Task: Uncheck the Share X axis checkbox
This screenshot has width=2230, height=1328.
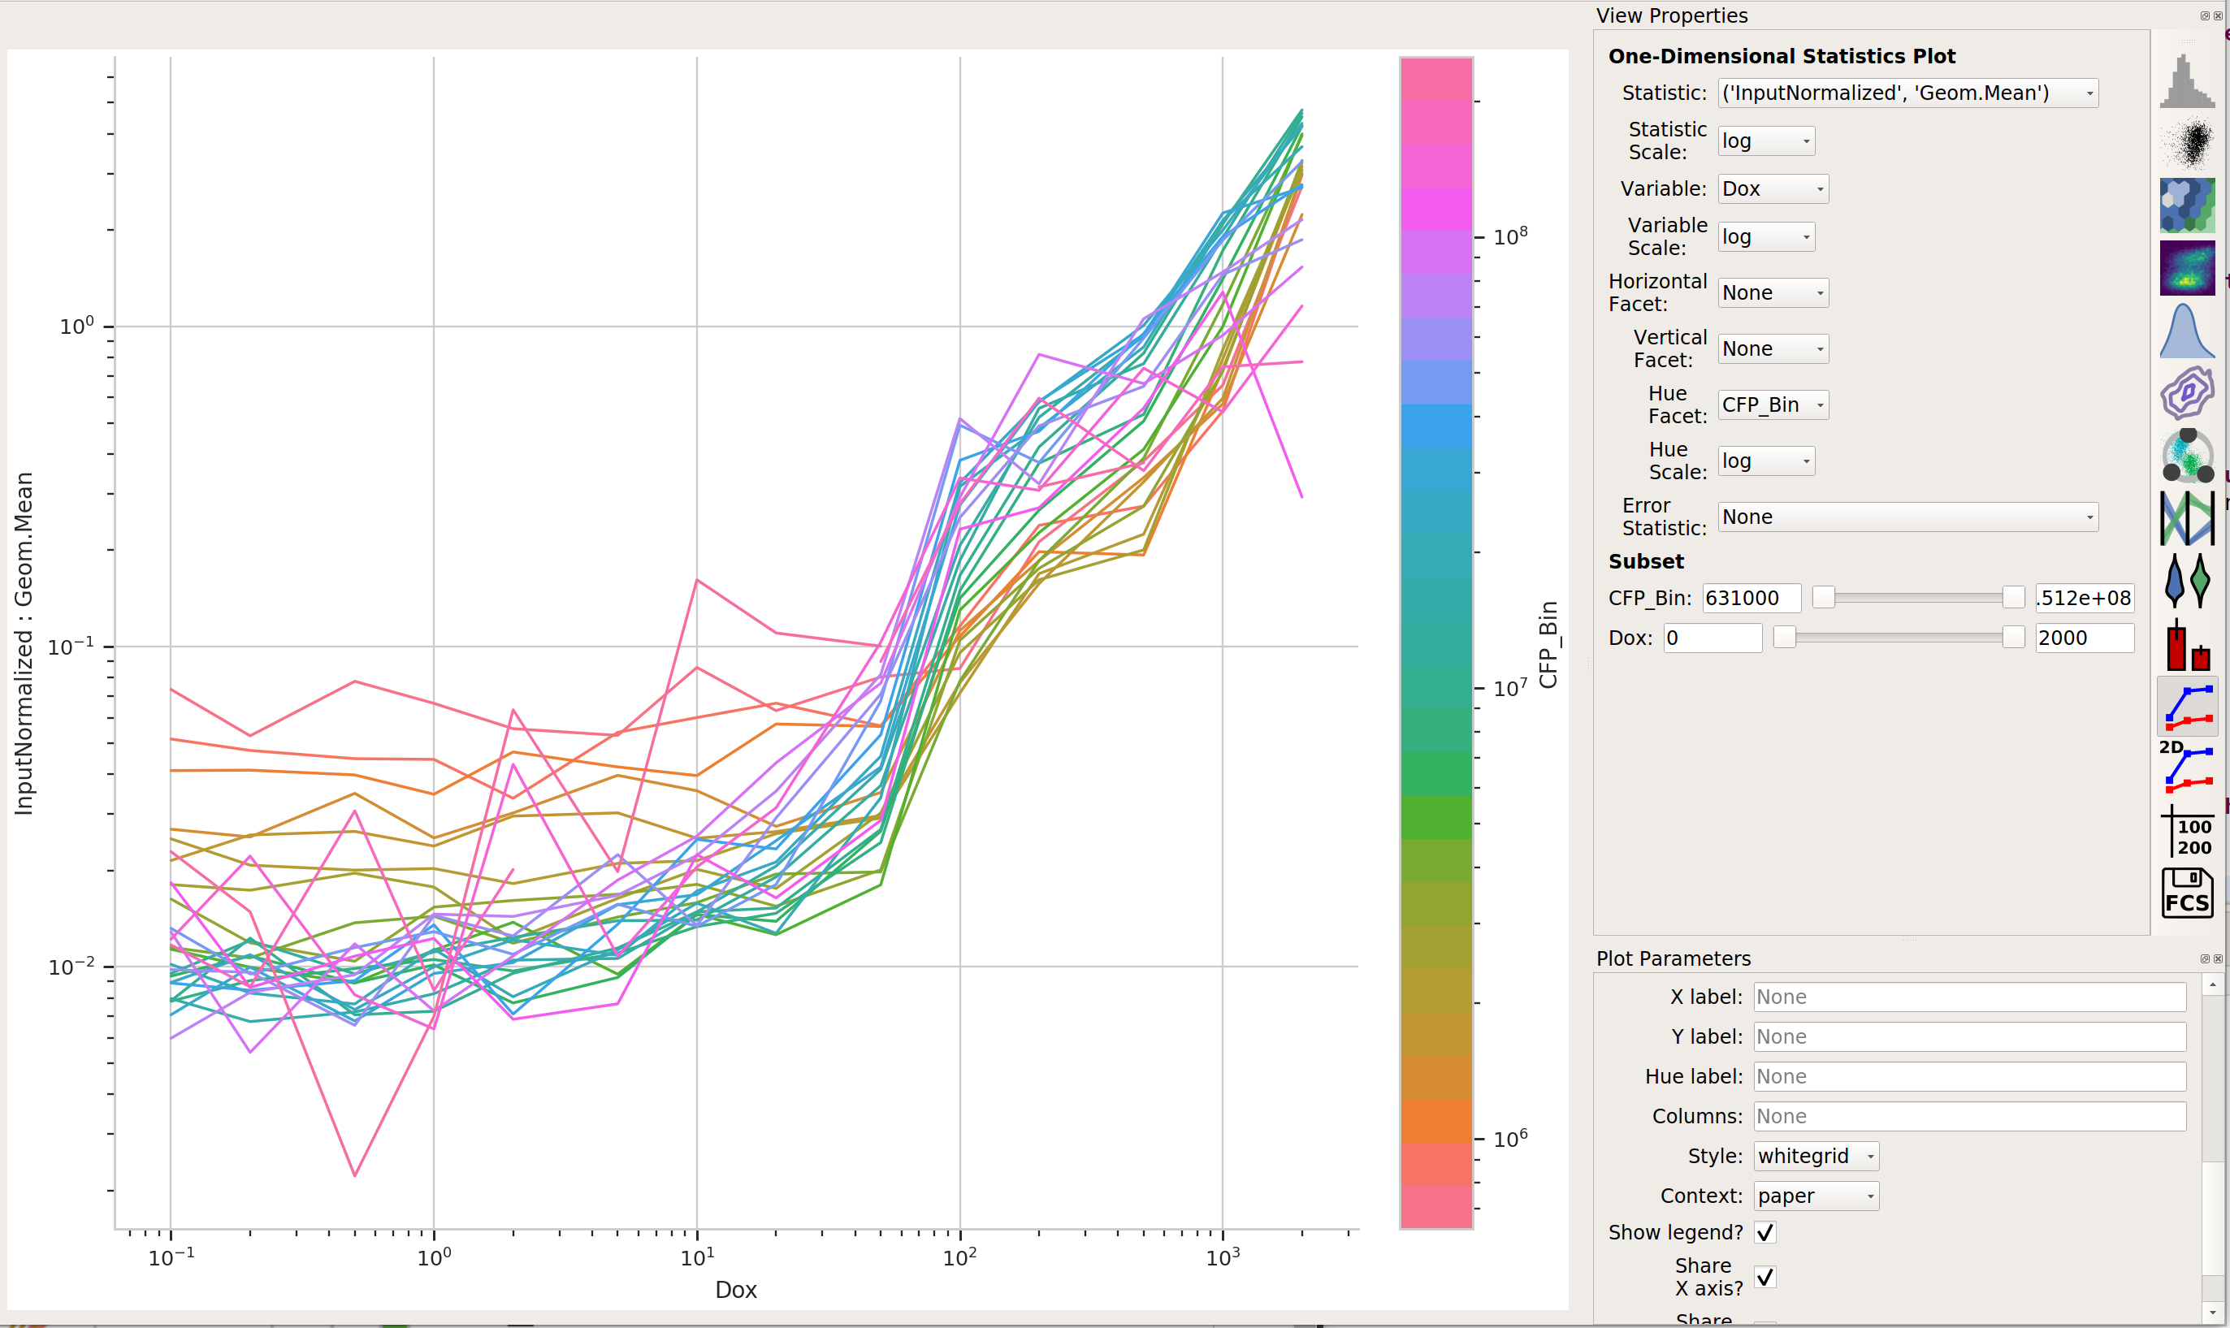Action: tap(1765, 1277)
